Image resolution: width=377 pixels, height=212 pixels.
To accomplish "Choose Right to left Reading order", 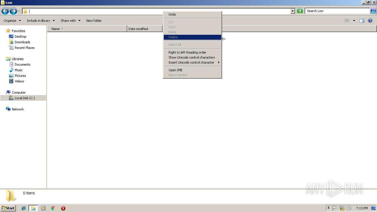I will 192,52.
